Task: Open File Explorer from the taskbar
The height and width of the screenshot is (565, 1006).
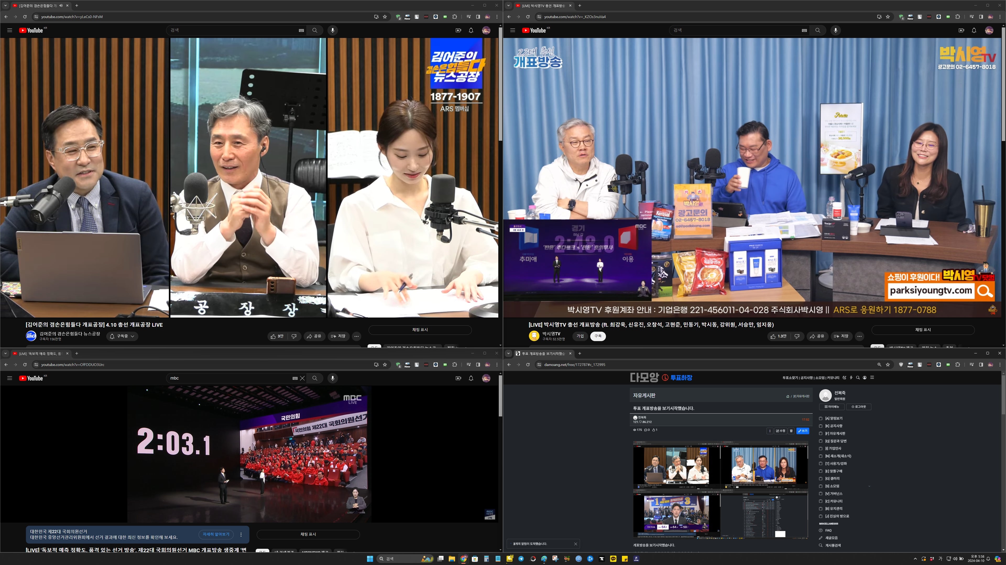Action: pyautogui.click(x=452, y=559)
